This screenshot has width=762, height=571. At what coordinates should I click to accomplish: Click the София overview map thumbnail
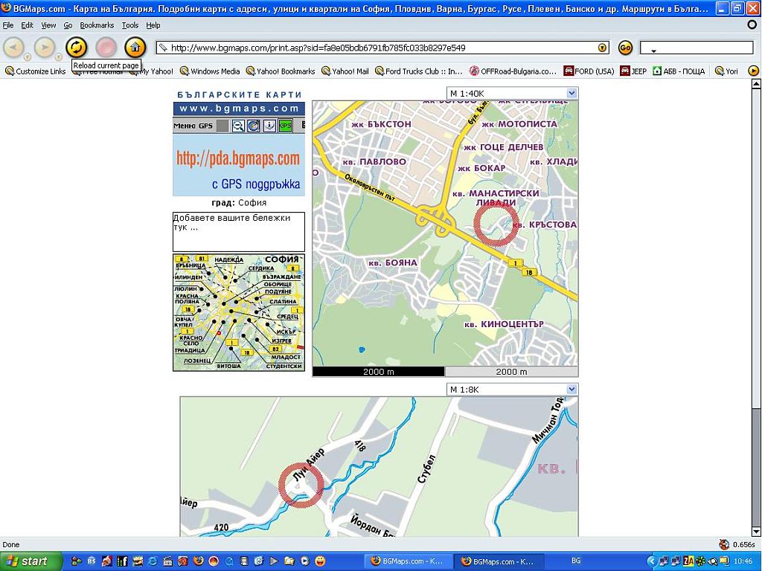click(239, 312)
